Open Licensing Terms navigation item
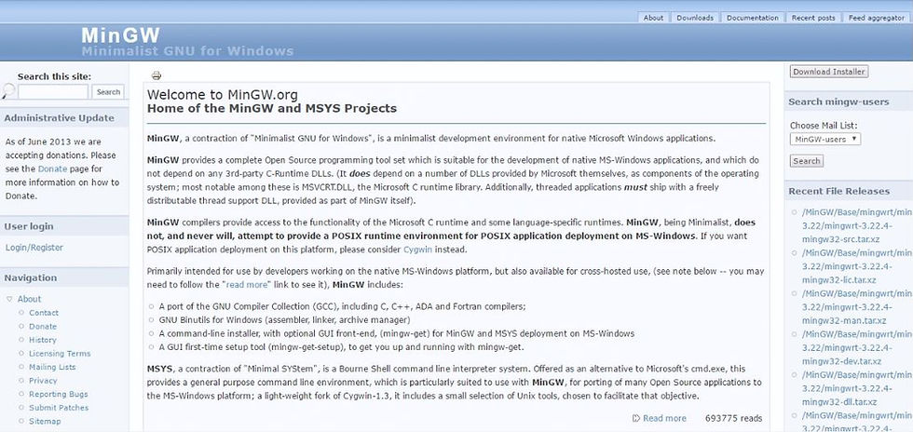This screenshot has height=432, width=913. tap(60, 354)
